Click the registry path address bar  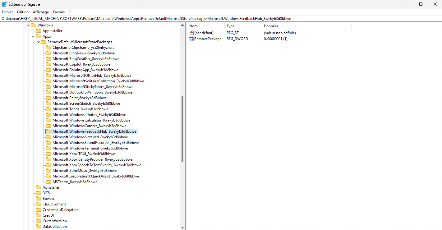[x=221, y=19]
